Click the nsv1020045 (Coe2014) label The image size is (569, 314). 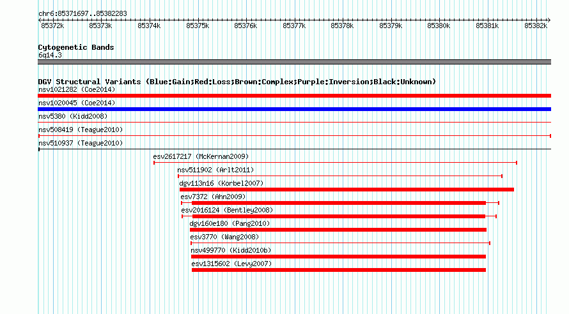(x=77, y=103)
